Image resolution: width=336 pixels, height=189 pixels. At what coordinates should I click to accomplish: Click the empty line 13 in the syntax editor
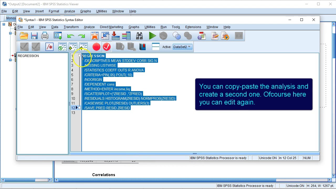click(x=200, y=113)
